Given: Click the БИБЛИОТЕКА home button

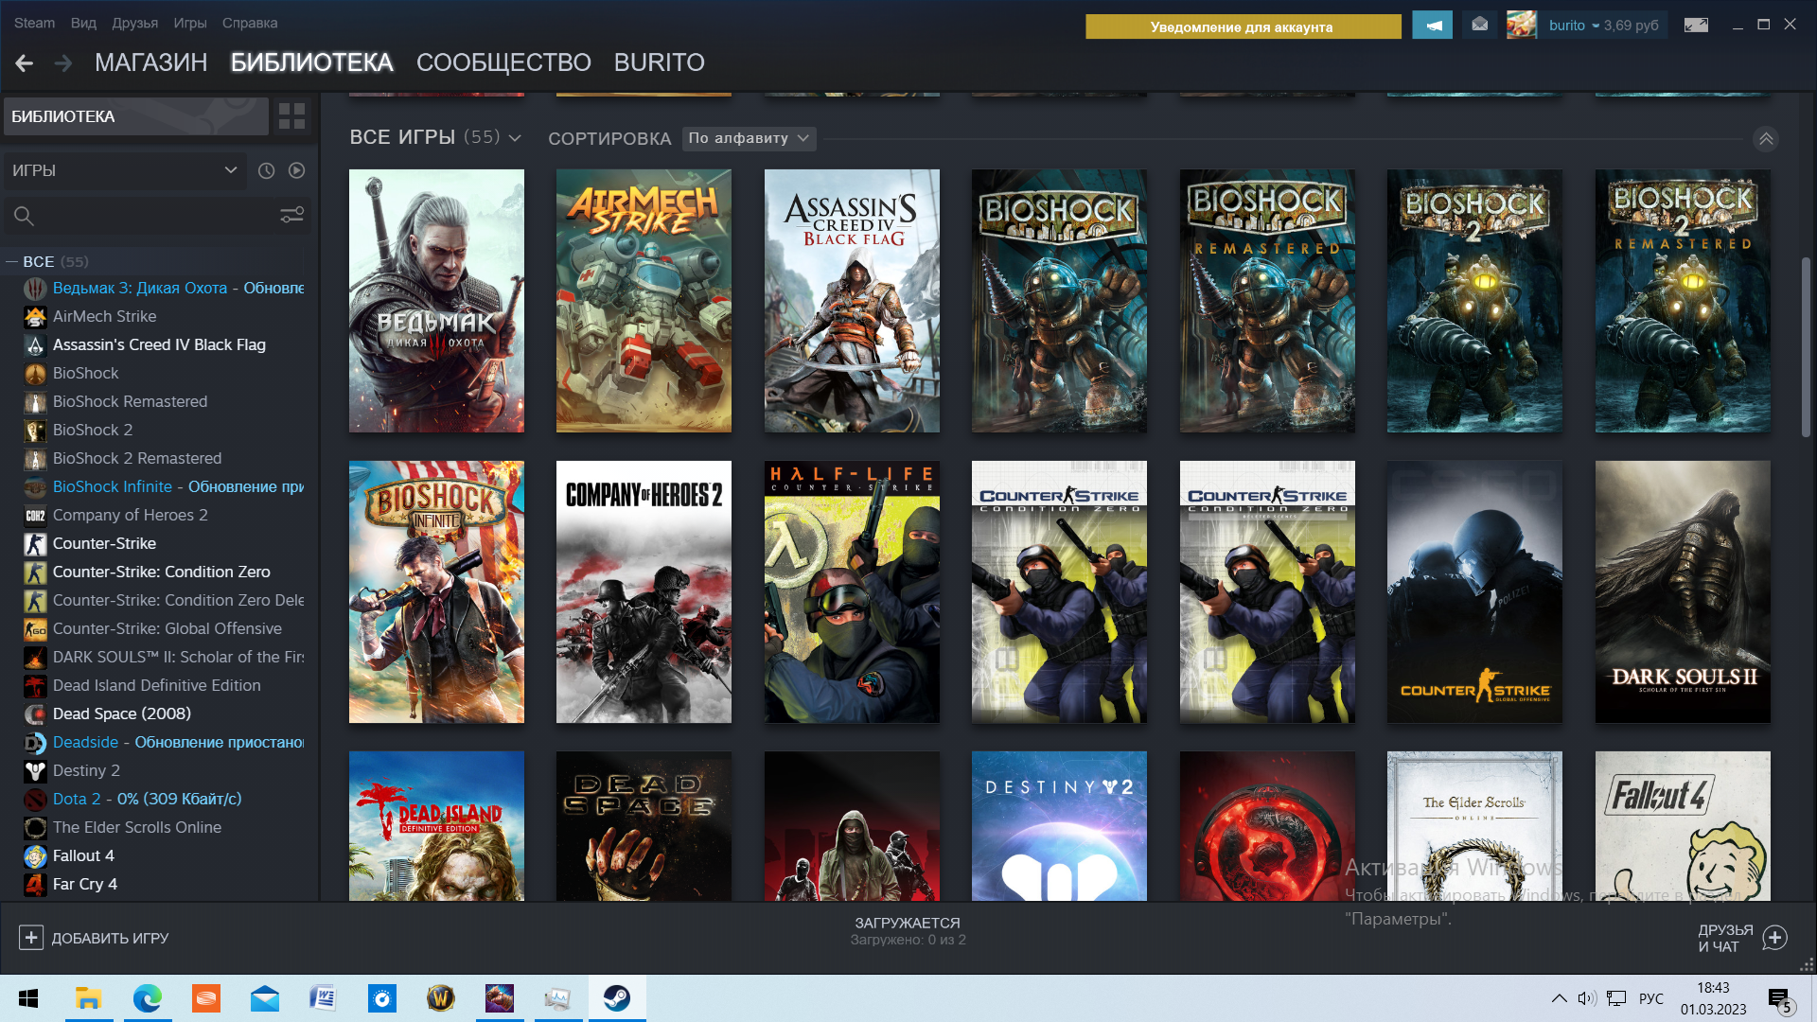Looking at the screenshot, I should [x=136, y=116].
